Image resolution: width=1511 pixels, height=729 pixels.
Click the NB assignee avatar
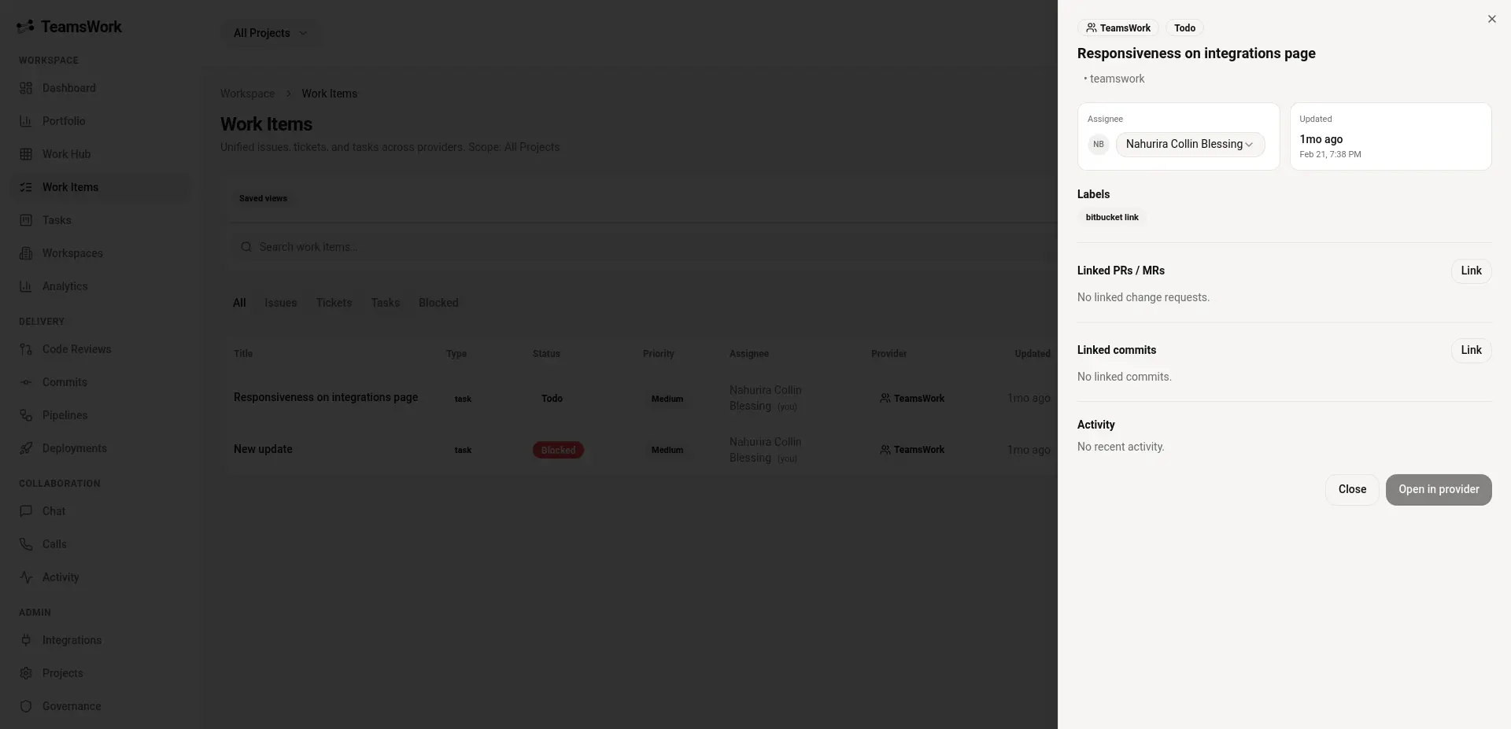pyautogui.click(x=1099, y=145)
